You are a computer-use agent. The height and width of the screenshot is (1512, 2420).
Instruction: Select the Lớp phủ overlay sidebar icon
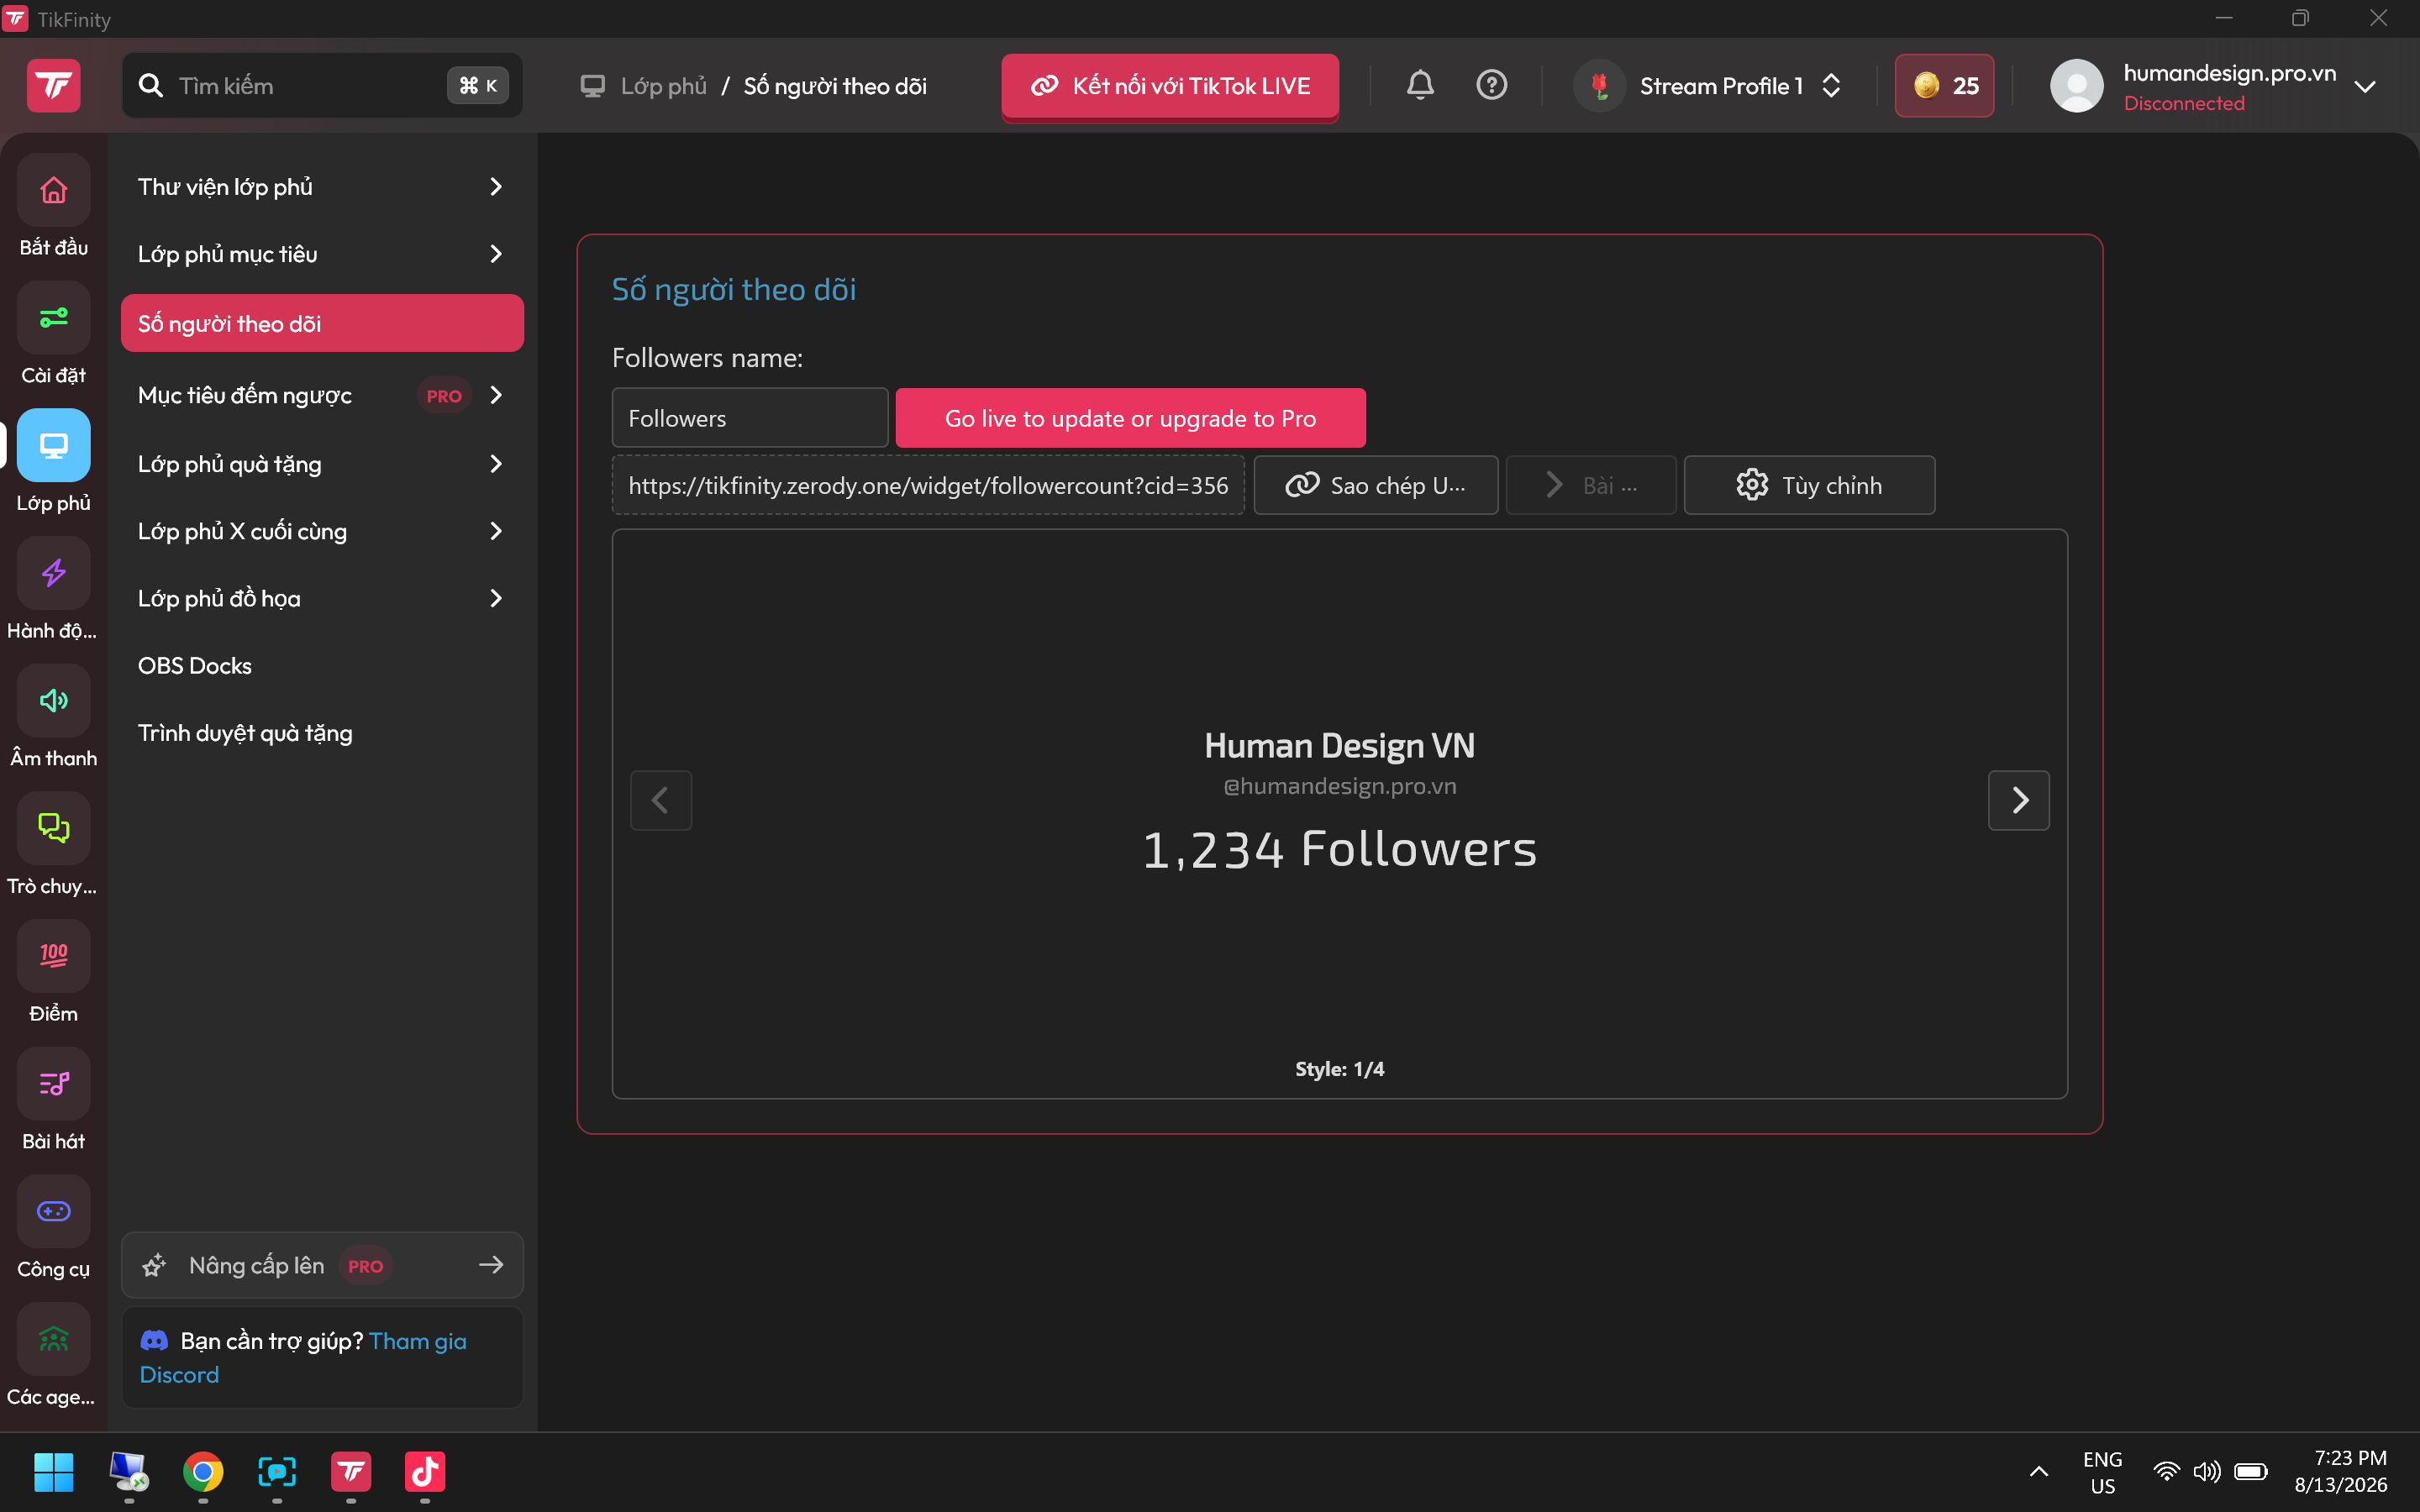coord(54,445)
